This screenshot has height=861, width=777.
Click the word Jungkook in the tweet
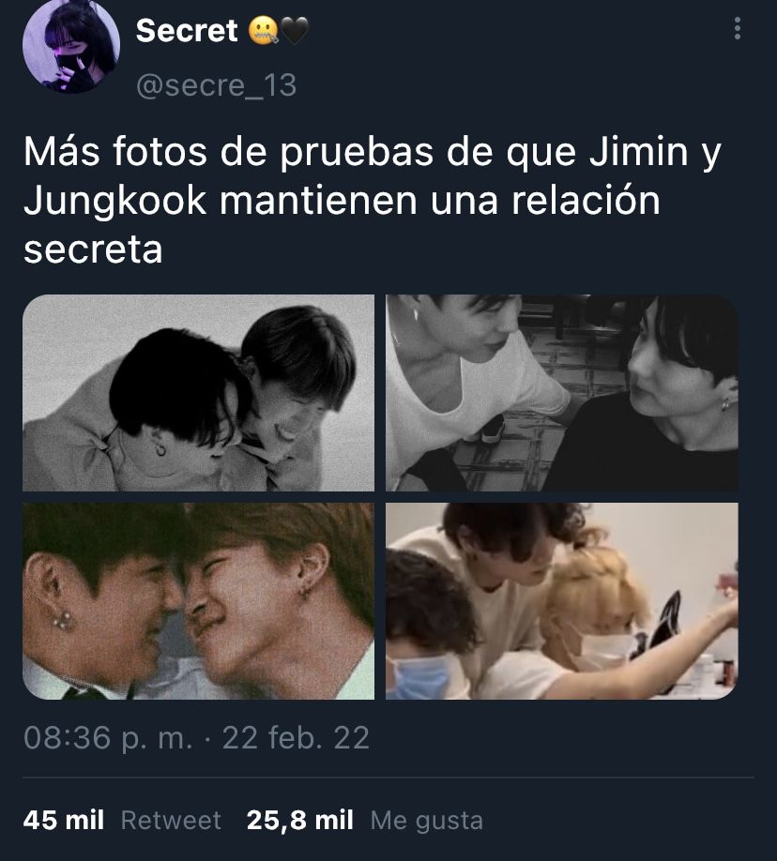point(114,201)
